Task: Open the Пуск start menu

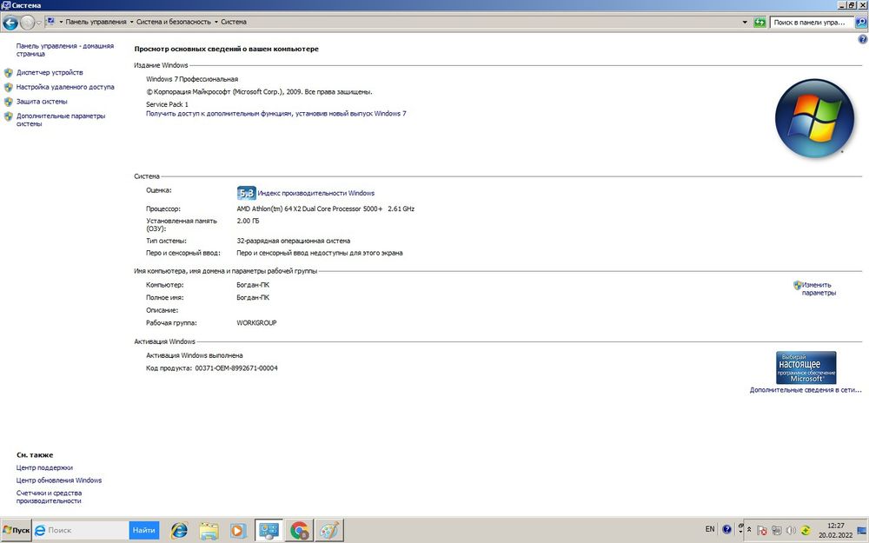Action: point(16,530)
